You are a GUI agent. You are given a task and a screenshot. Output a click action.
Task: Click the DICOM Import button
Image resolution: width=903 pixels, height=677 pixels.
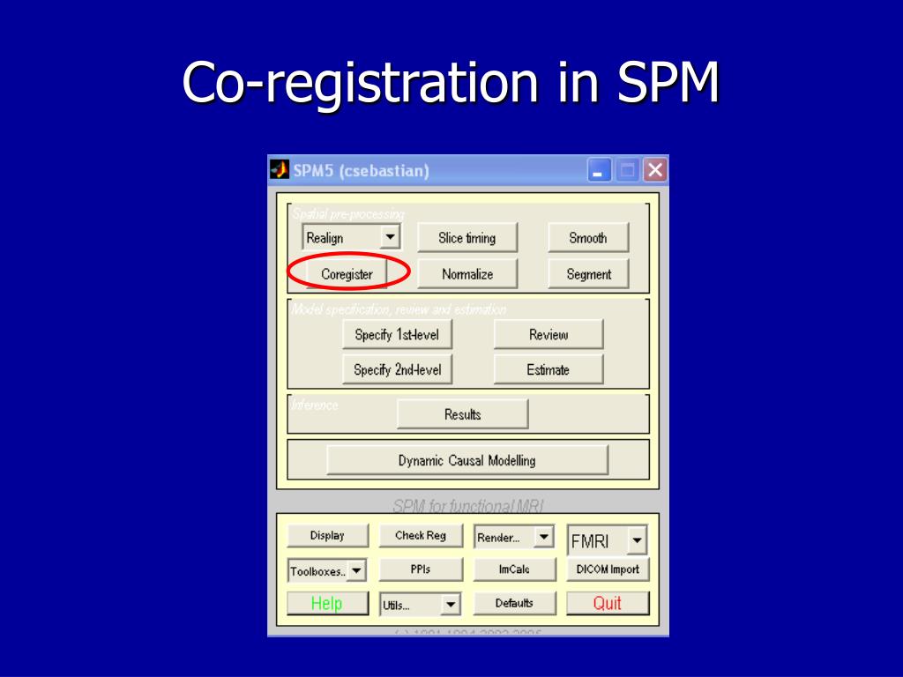point(608,569)
